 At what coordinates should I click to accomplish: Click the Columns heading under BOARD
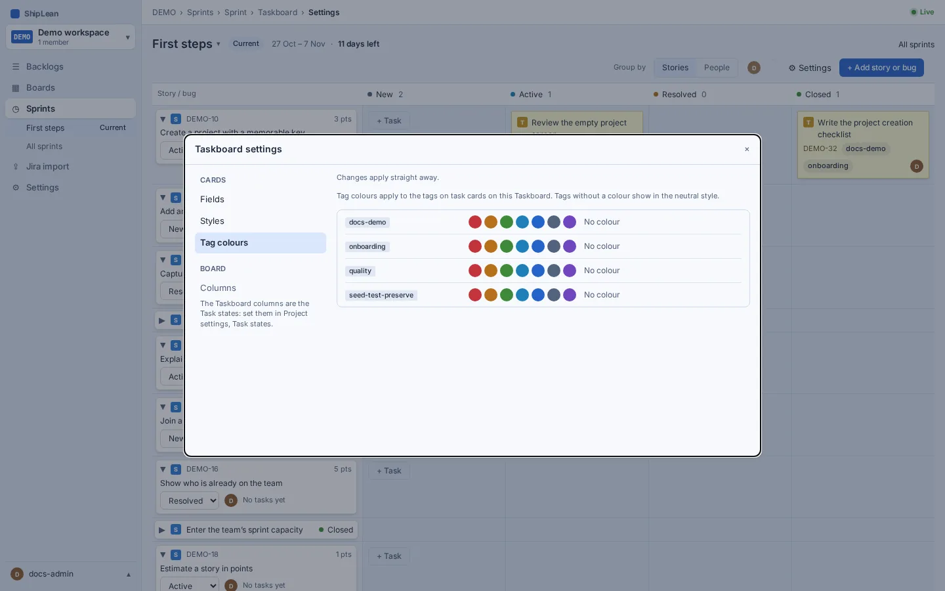218,288
